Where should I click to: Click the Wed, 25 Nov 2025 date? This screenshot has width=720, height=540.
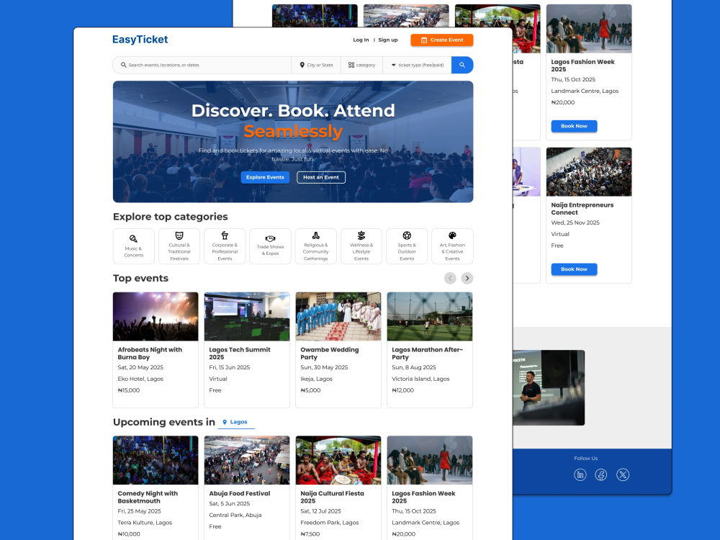(575, 222)
